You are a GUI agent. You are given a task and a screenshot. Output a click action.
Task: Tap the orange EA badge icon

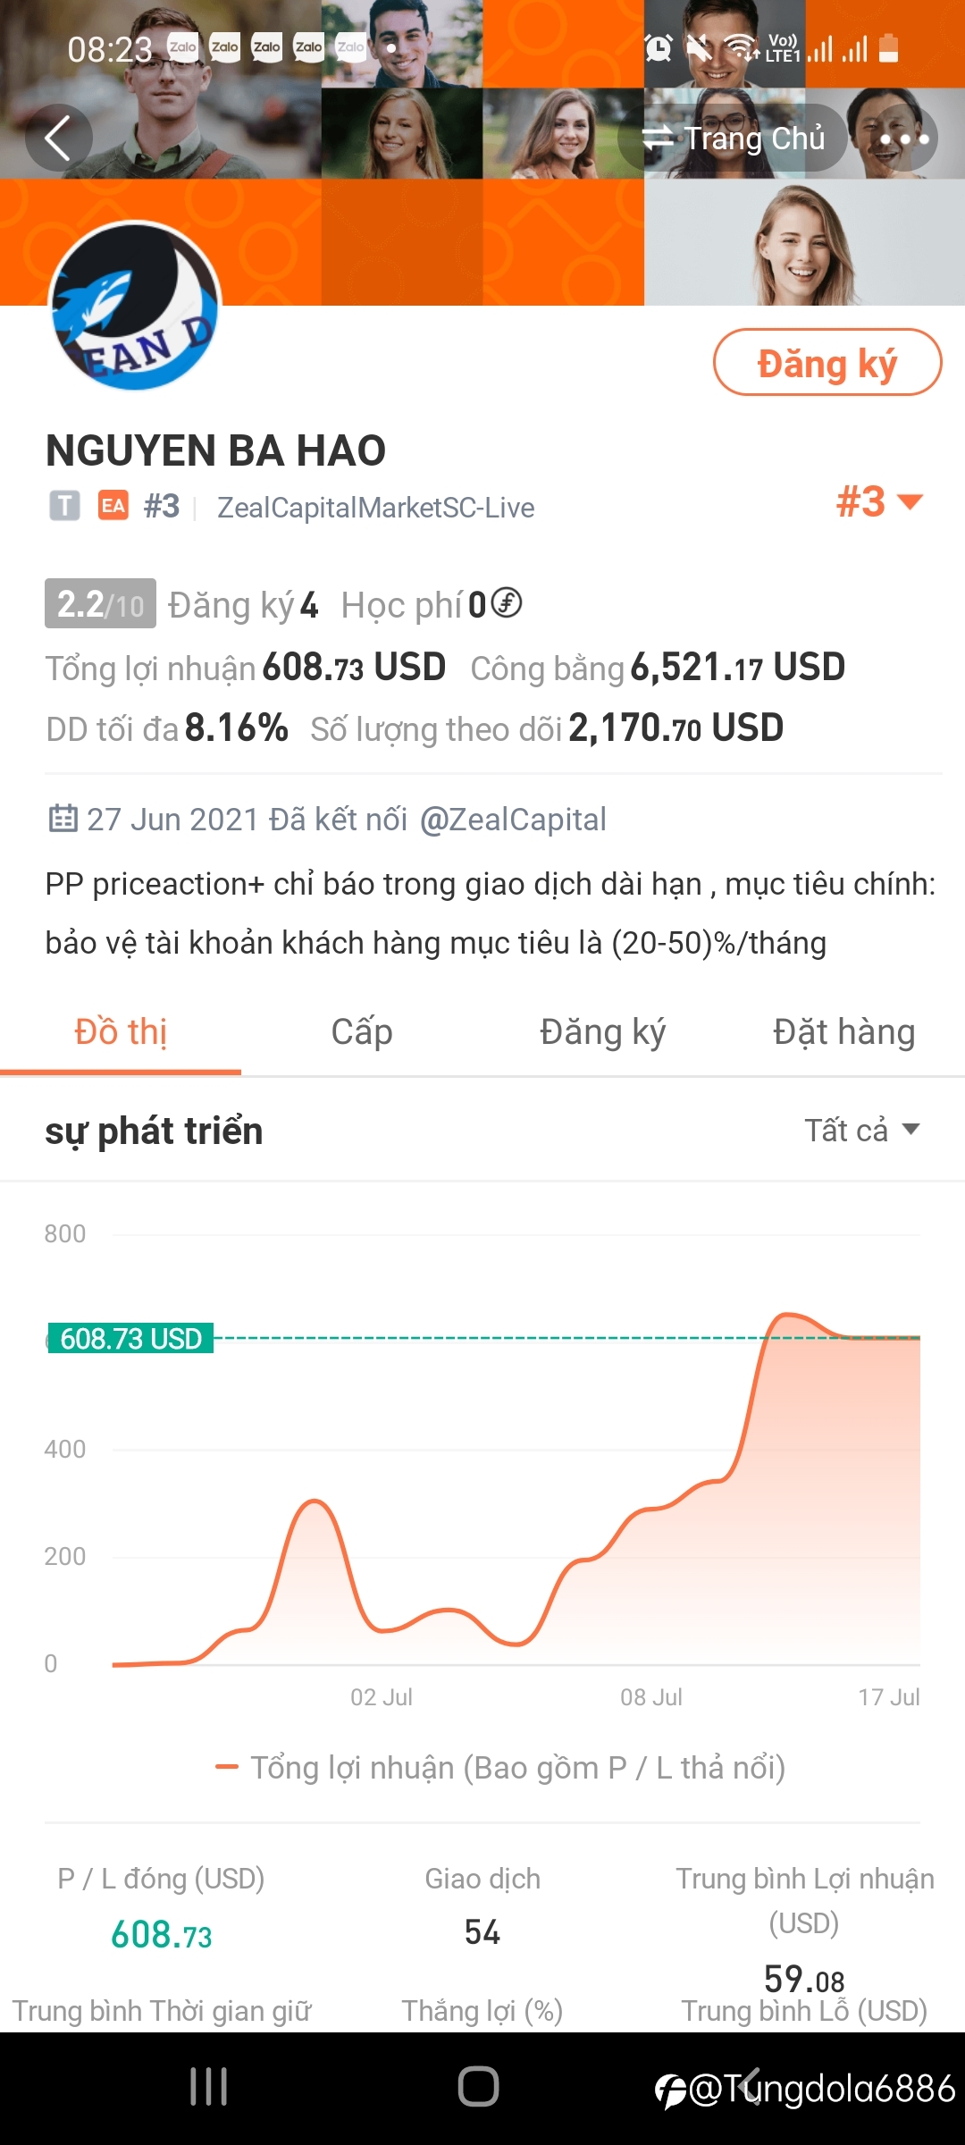[113, 506]
